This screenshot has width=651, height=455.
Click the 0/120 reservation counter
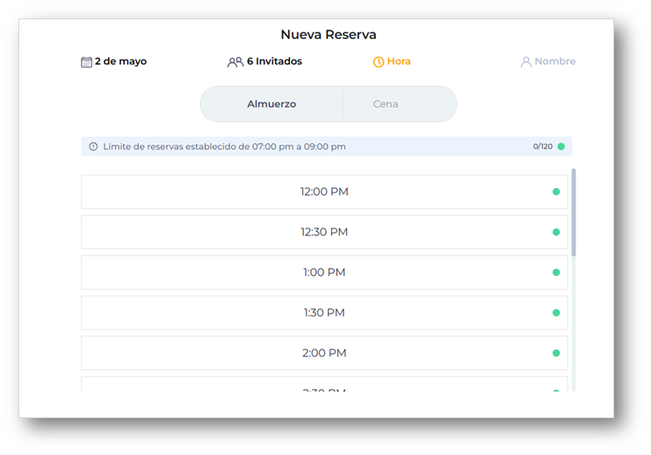tap(542, 147)
